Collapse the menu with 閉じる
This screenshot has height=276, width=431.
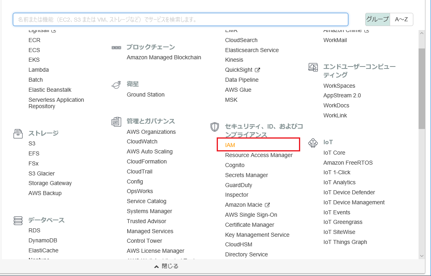click(x=166, y=266)
